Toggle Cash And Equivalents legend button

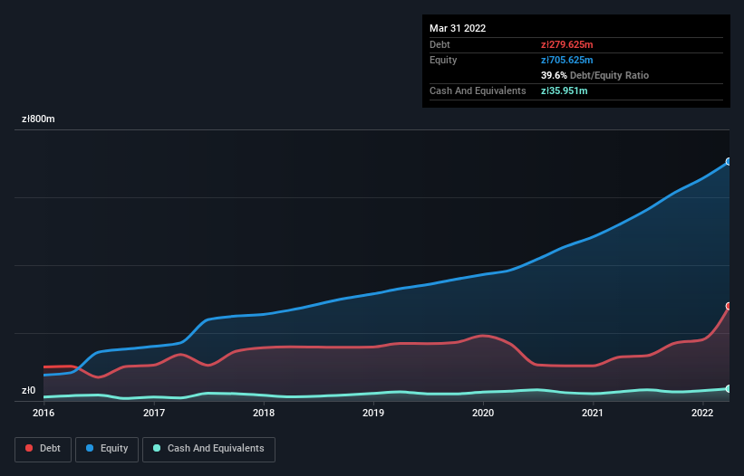tap(208, 449)
